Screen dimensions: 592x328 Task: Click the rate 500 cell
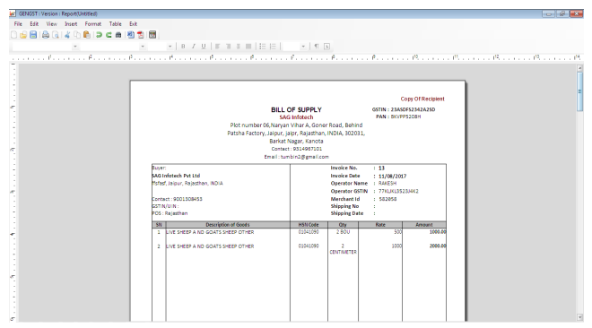click(x=398, y=232)
